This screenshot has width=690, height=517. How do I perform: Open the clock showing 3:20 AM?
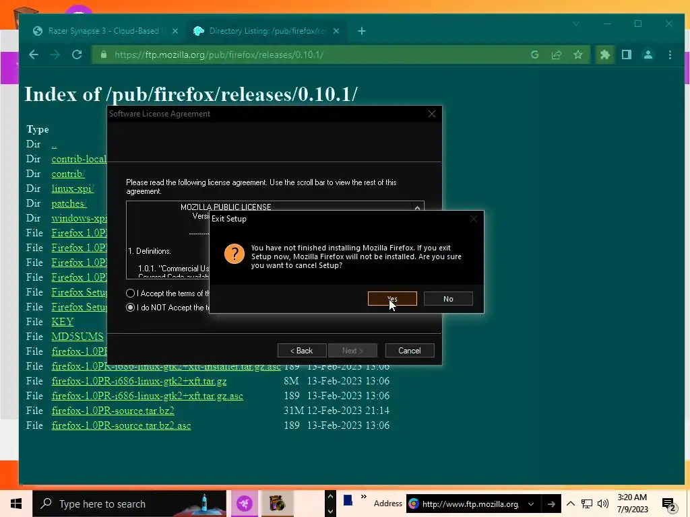click(x=632, y=504)
